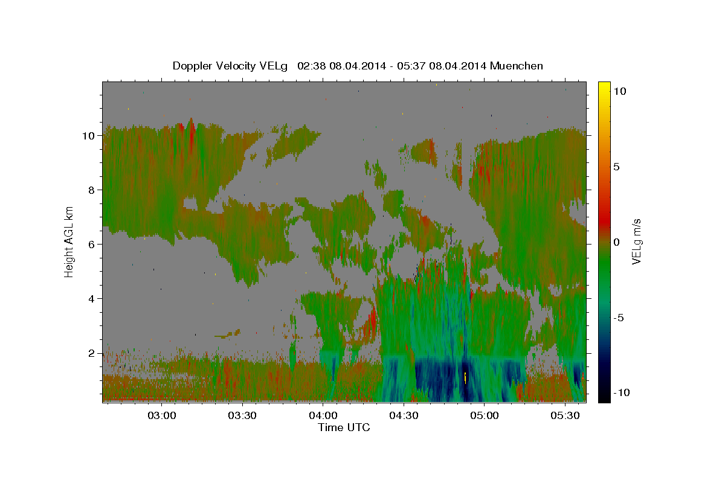The width and height of the screenshot is (725, 483).
Task: Click the 04:00 time tick label
Action: (323, 415)
